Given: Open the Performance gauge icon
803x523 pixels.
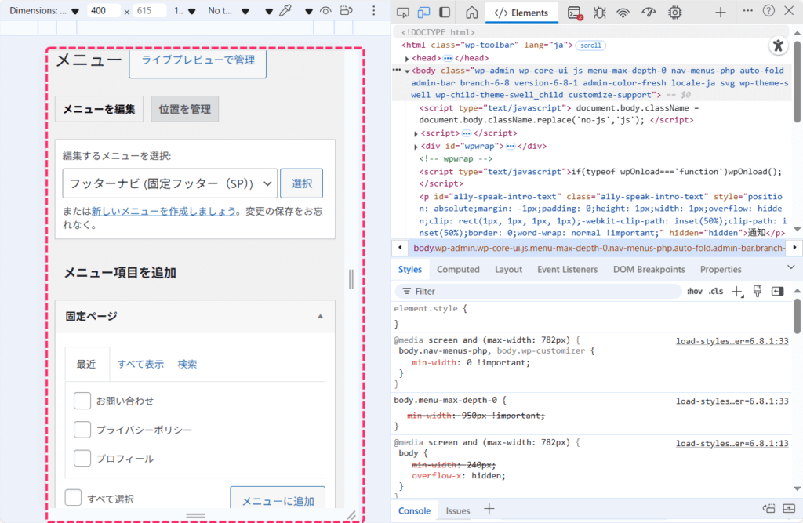Looking at the screenshot, I should (x=649, y=13).
